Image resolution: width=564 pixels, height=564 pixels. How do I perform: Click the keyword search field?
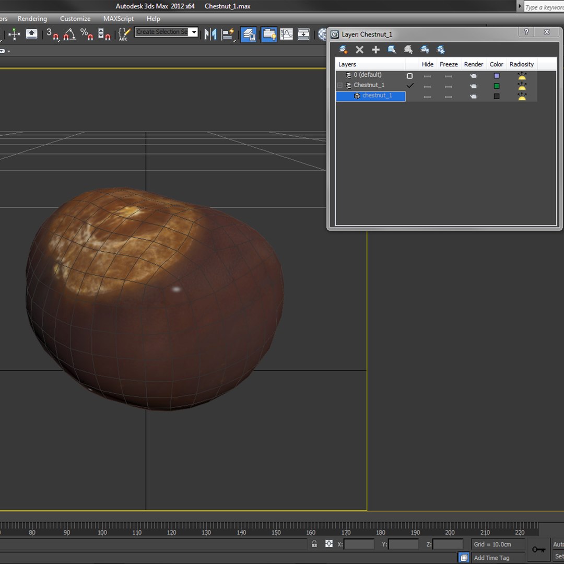tap(544, 7)
